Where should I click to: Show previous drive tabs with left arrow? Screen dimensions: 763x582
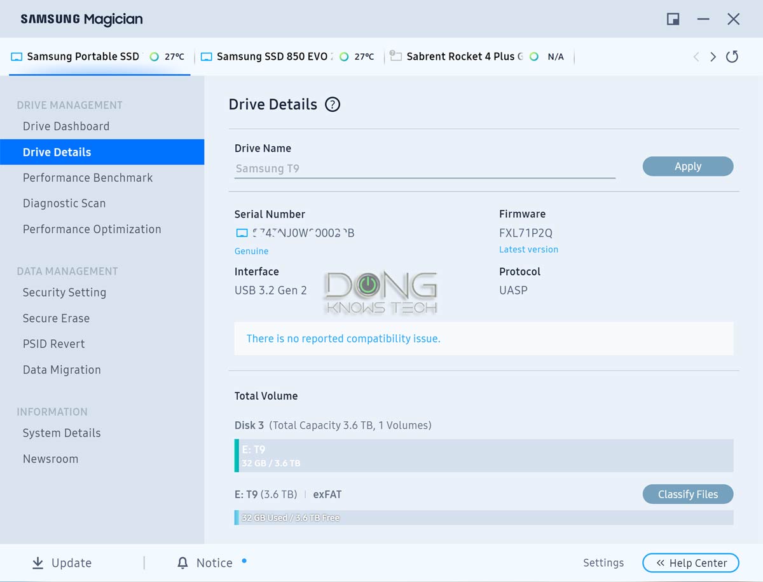point(696,57)
